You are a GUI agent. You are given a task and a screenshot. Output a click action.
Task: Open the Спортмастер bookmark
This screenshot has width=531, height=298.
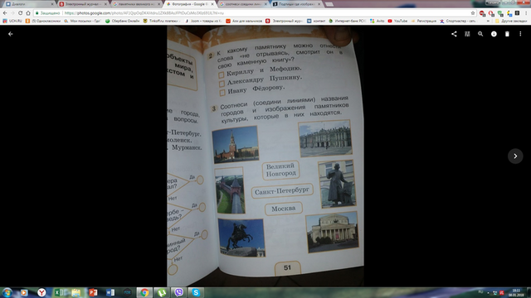pyautogui.click(x=457, y=21)
